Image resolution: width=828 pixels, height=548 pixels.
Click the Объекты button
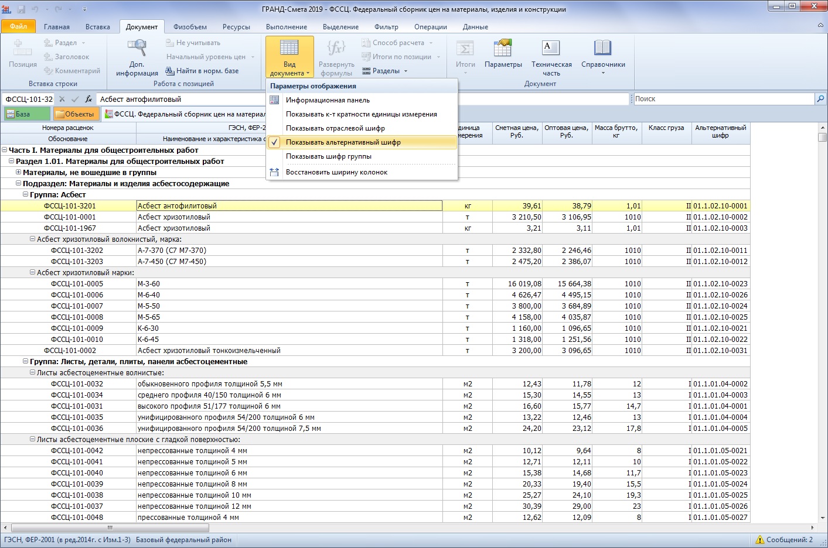[76, 114]
